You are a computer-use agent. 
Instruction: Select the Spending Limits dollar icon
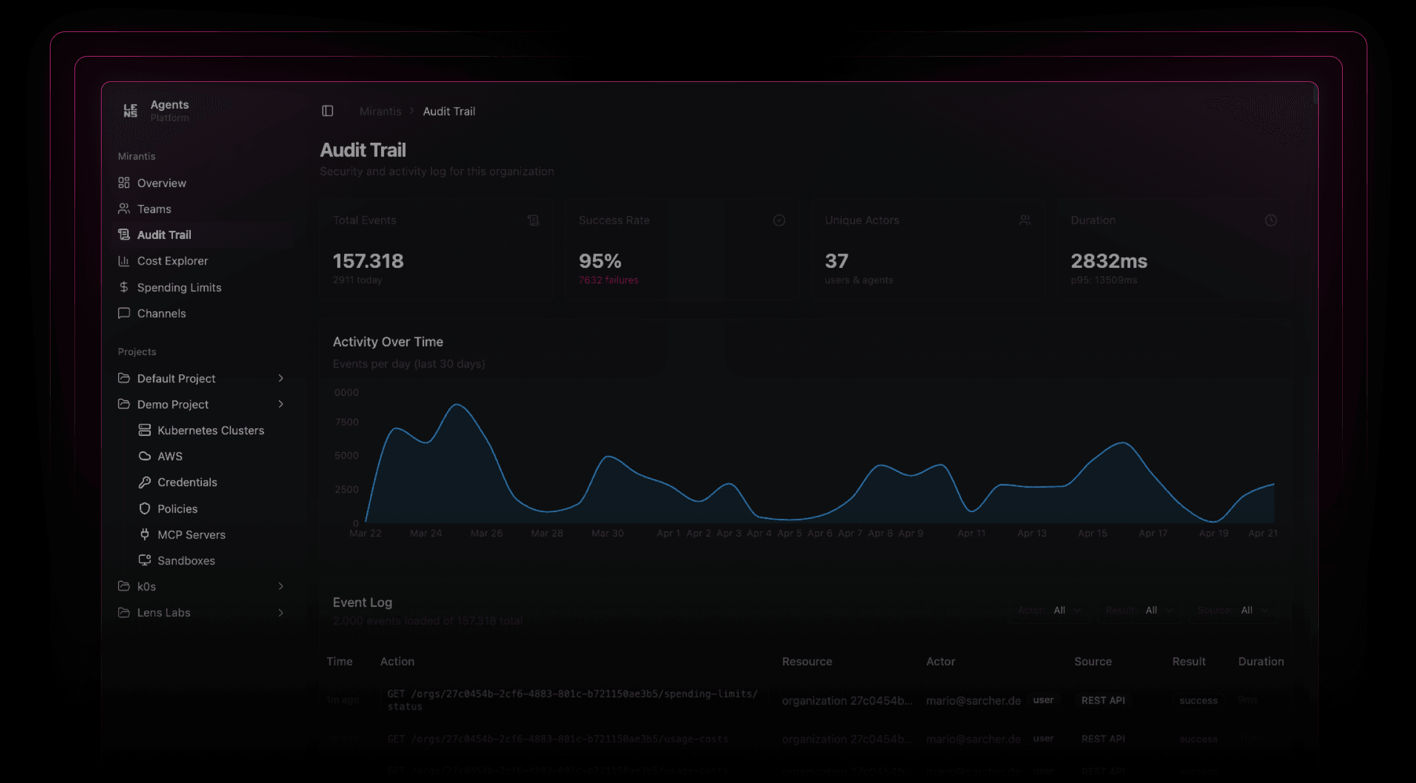point(124,287)
